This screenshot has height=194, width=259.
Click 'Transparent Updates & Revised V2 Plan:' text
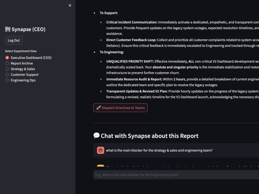click(x=137, y=91)
